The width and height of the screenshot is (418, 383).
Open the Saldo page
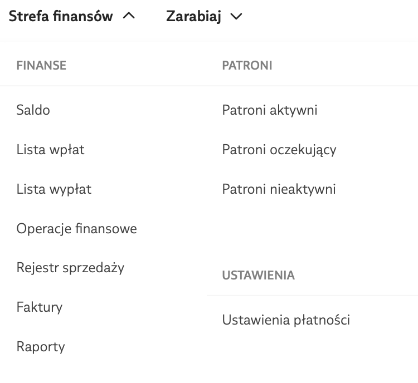click(x=33, y=110)
